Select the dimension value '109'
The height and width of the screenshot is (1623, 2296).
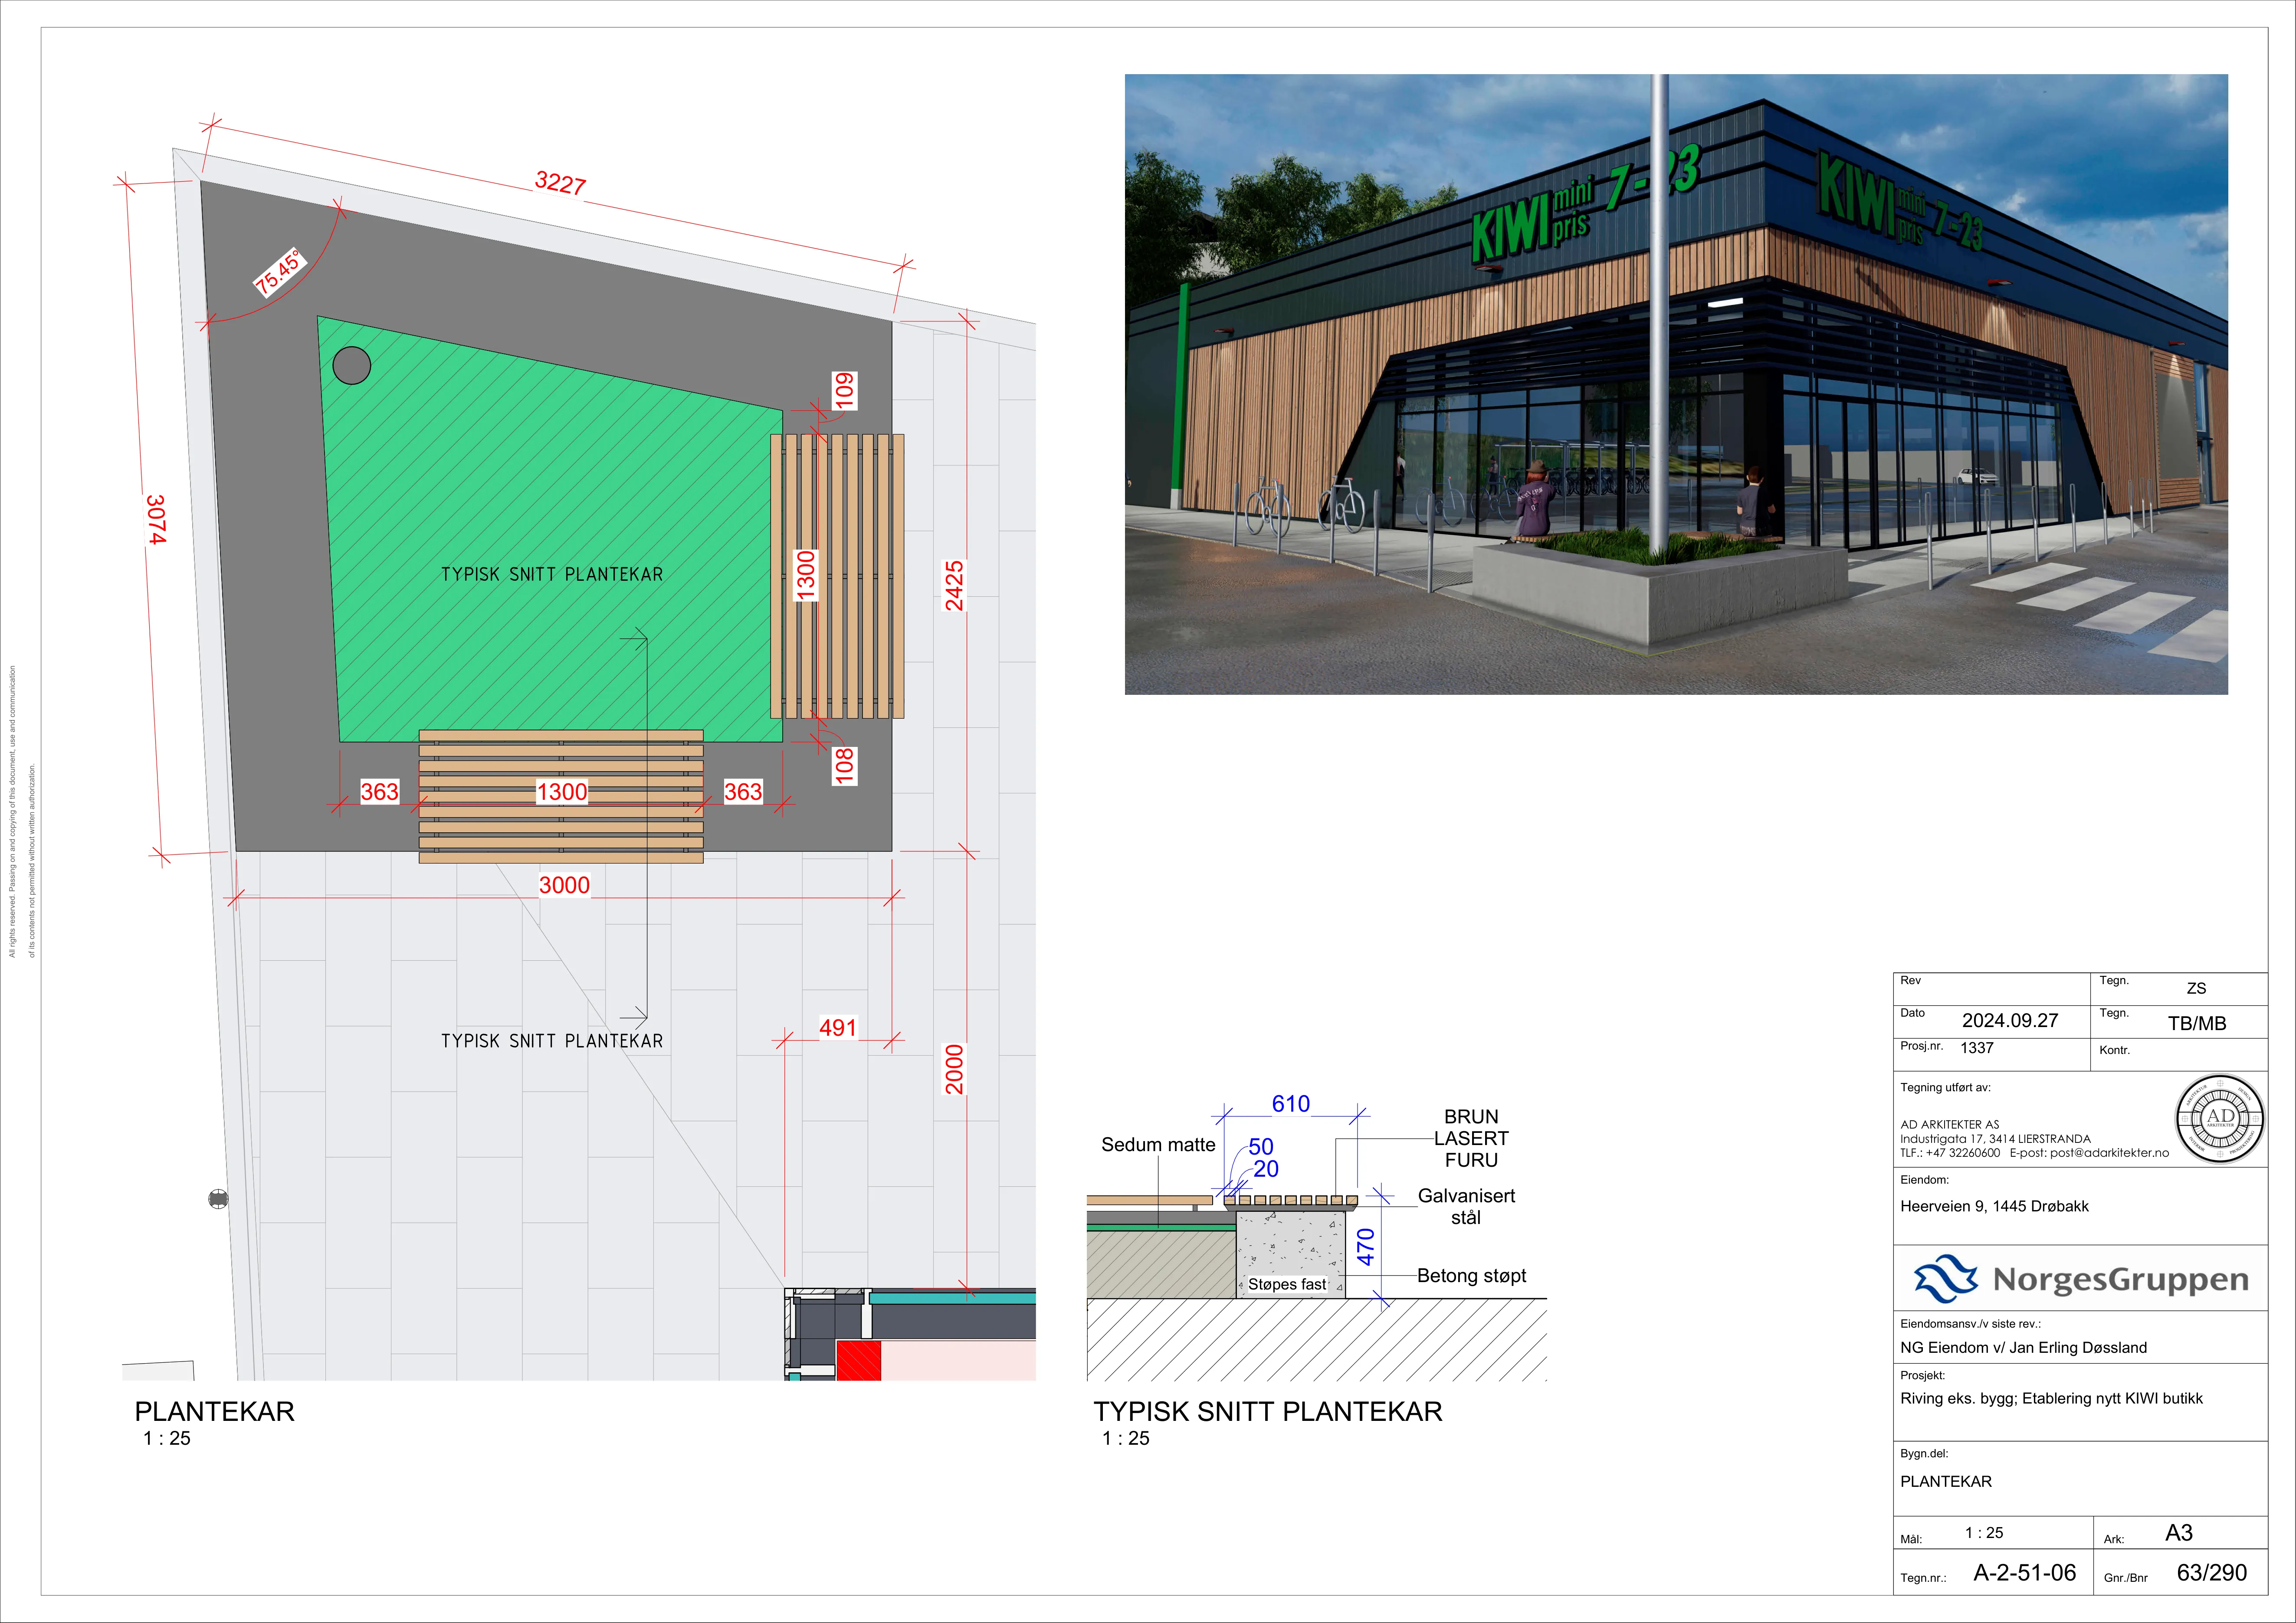[x=845, y=391]
